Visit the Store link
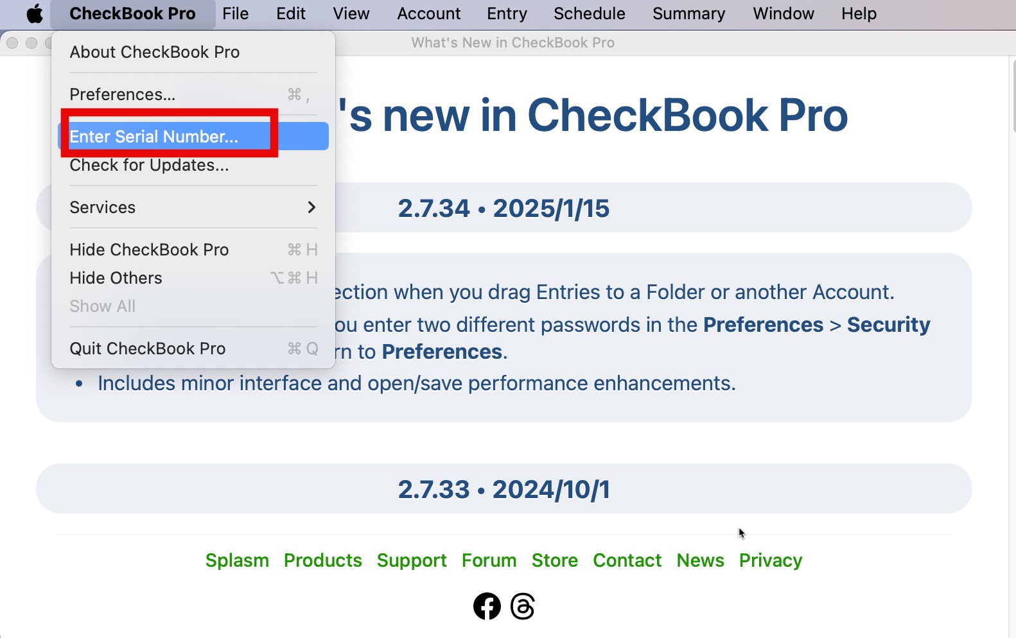 [554, 560]
